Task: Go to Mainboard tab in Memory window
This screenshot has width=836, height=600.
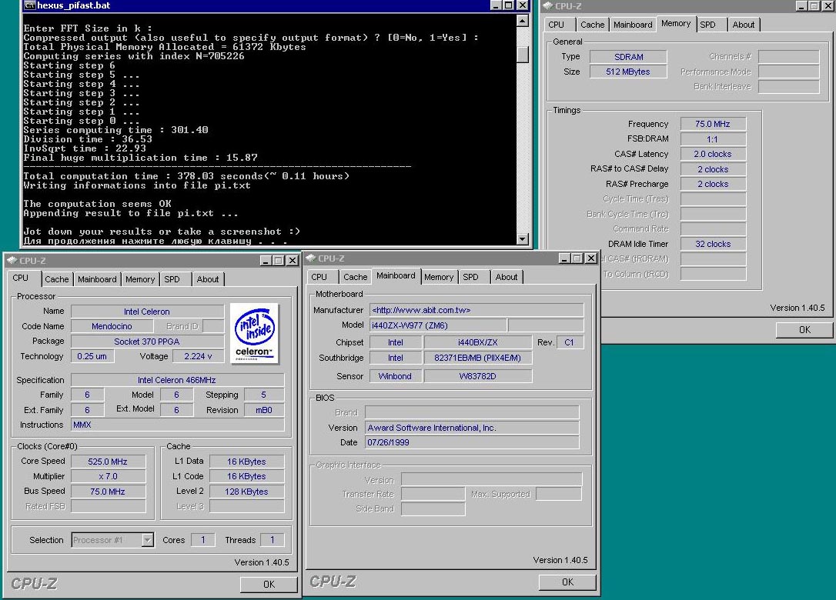Action: tap(633, 25)
